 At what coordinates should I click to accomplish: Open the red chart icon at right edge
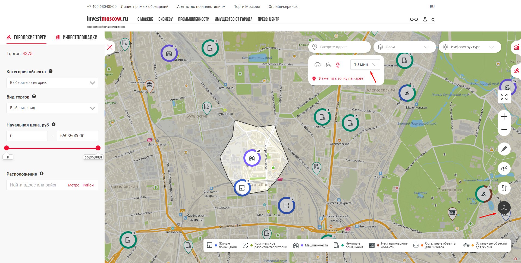[x=516, y=47]
